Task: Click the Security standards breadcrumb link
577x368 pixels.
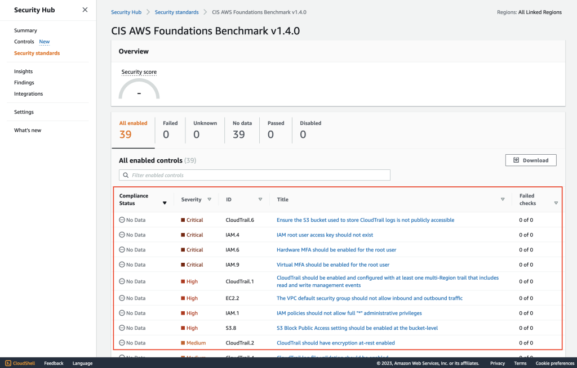Action: (x=176, y=12)
